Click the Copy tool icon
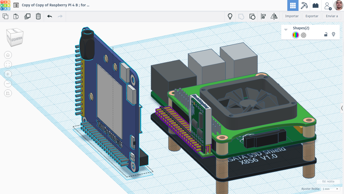Viewport: 344px width, 194px height. click(5, 16)
